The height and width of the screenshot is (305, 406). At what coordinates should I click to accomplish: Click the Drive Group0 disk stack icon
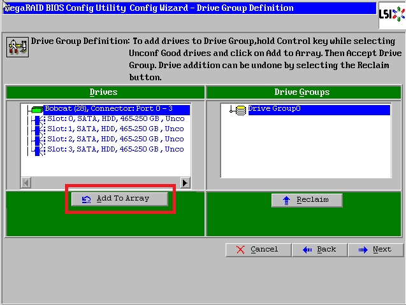point(240,110)
